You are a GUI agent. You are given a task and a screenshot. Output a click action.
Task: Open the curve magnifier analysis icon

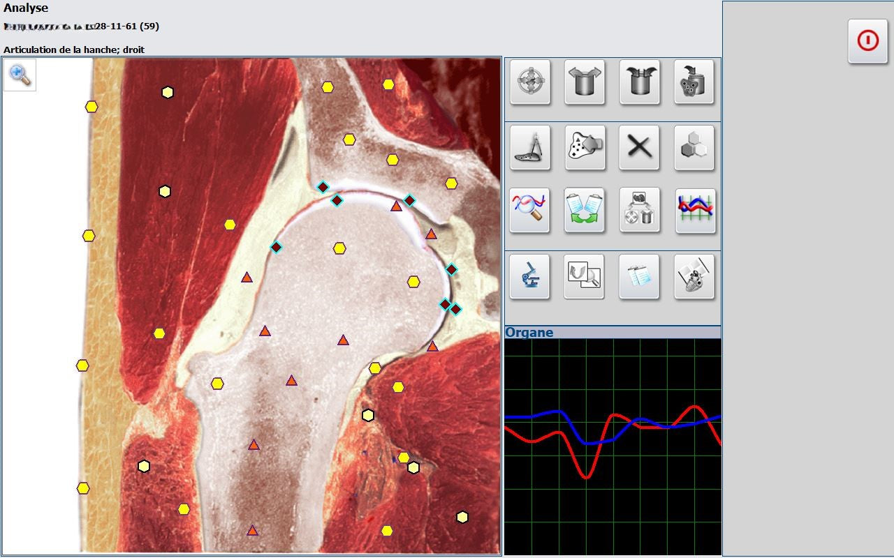pos(530,211)
